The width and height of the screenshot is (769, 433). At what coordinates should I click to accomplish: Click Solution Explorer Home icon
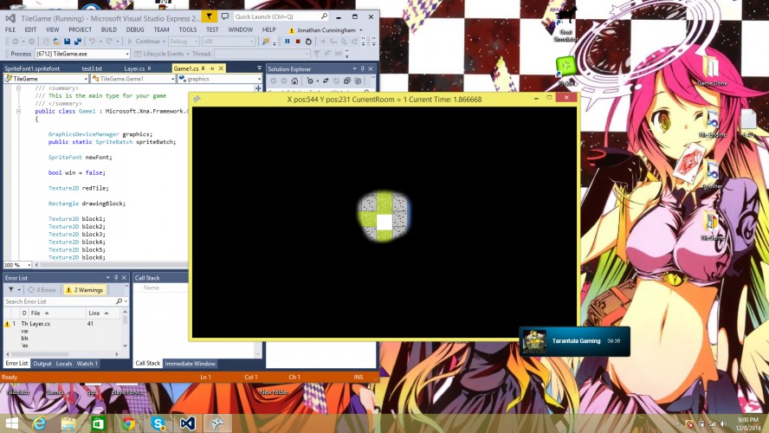[x=294, y=81]
